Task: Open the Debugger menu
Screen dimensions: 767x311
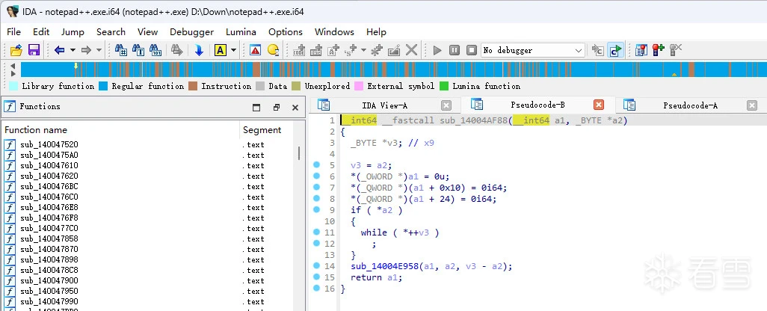Action: click(x=191, y=32)
